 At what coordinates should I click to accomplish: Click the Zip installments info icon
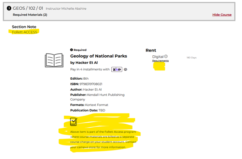click(126, 69)
